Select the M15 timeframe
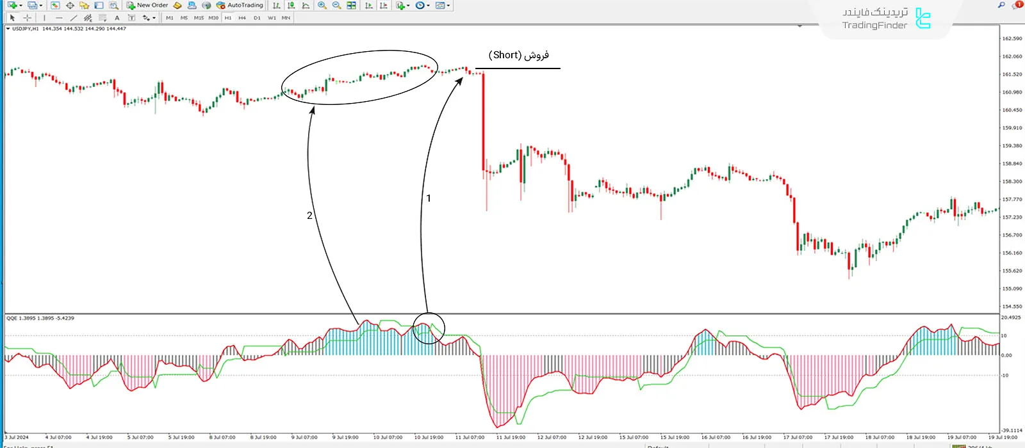Screen dimensions: 1025x448 199,18
